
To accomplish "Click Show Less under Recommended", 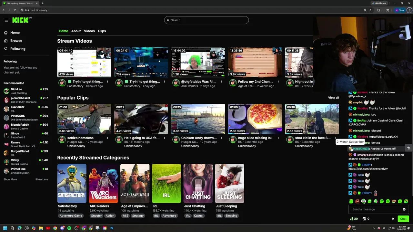I will coord(42,179).
